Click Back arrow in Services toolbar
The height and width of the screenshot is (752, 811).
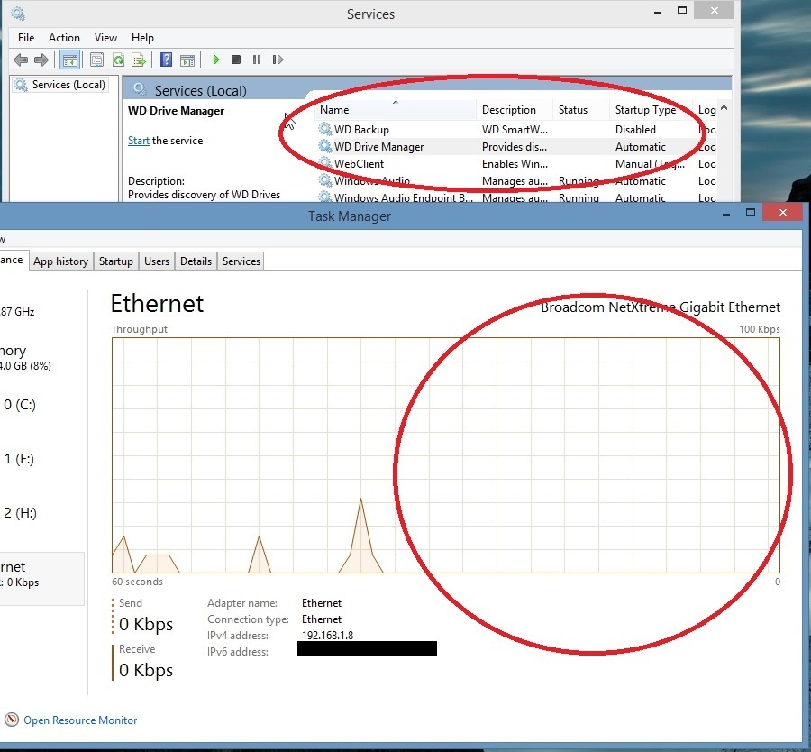(21, 60)
